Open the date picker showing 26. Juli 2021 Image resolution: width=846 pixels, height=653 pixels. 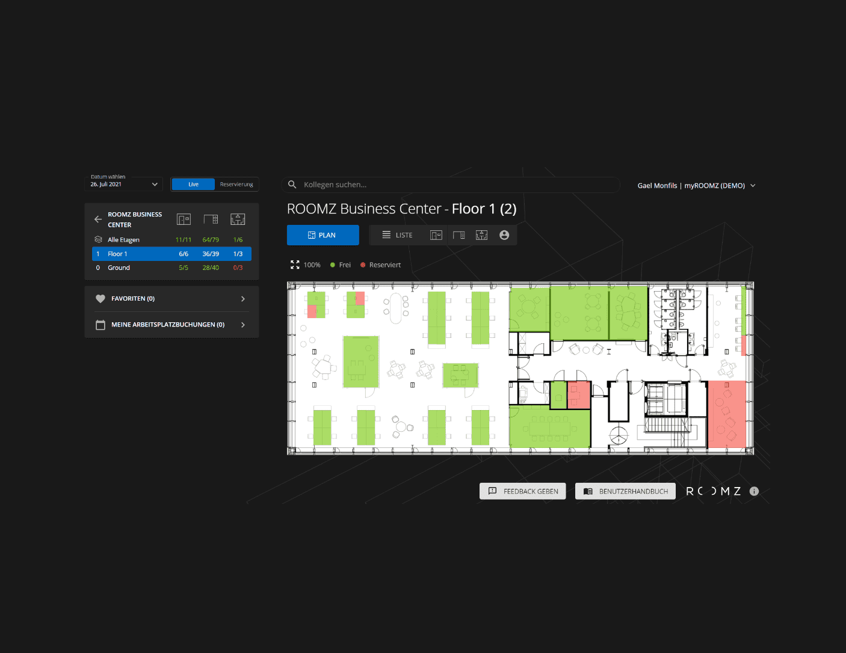tap(124, 184)
